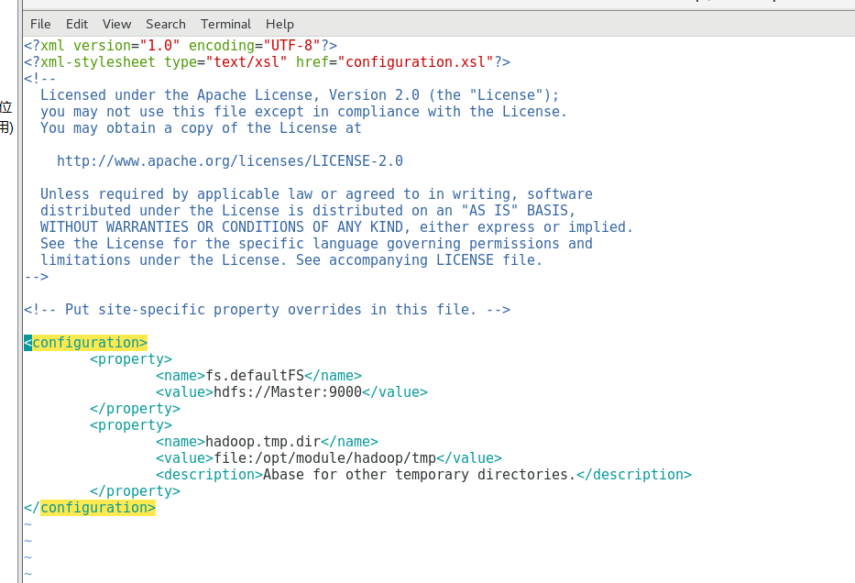
Task: Click the highlighted opening configuration tag
Action: pyautogui.click(x=85, y=343)
